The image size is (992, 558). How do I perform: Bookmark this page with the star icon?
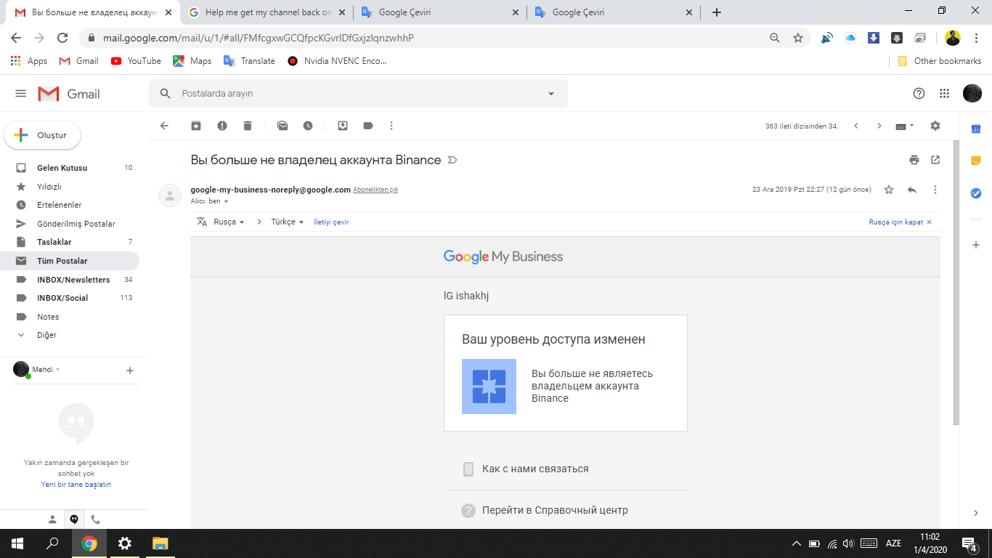click(798, 38)
